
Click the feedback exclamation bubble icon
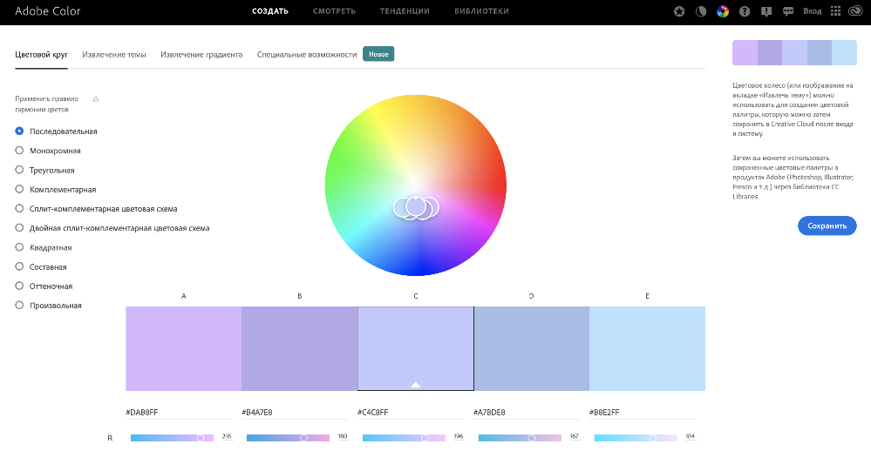(765, 11)
